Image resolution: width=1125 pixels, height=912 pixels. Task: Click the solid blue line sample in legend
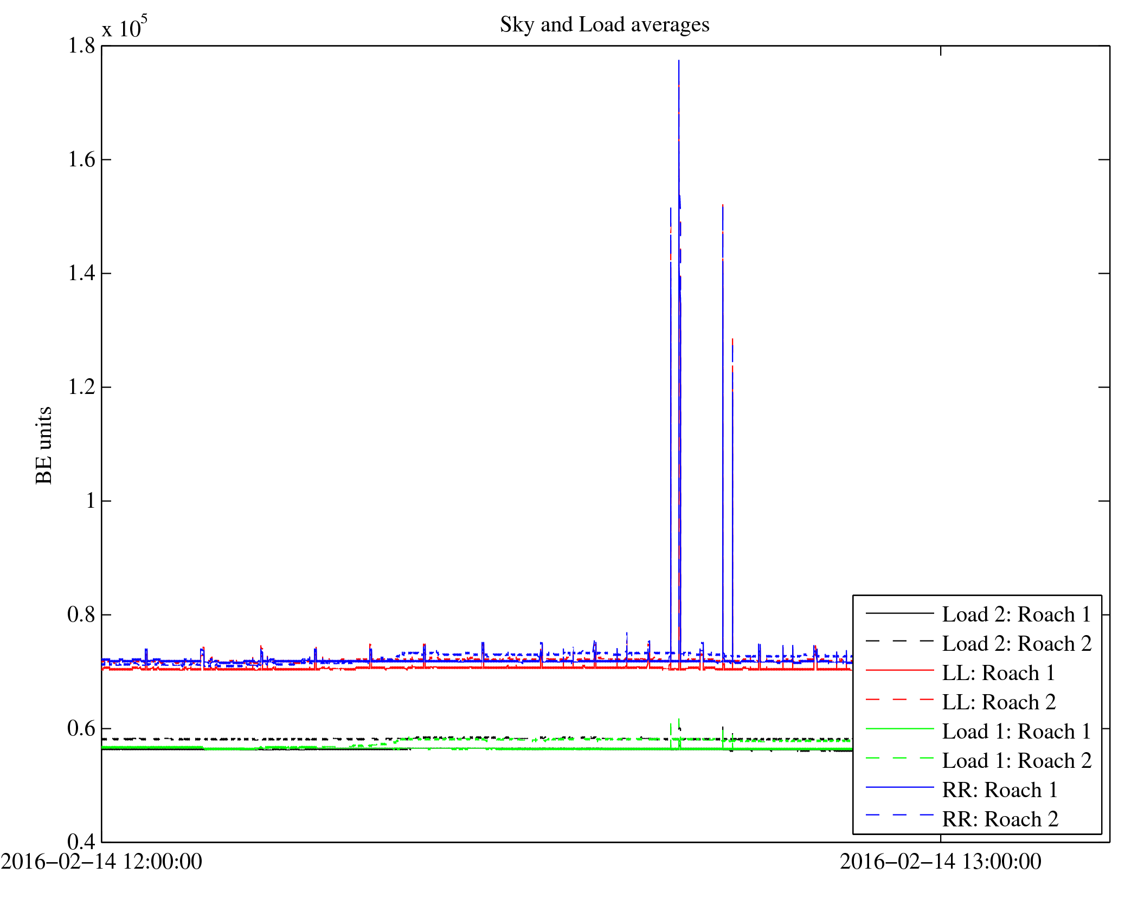coord(899,787)
